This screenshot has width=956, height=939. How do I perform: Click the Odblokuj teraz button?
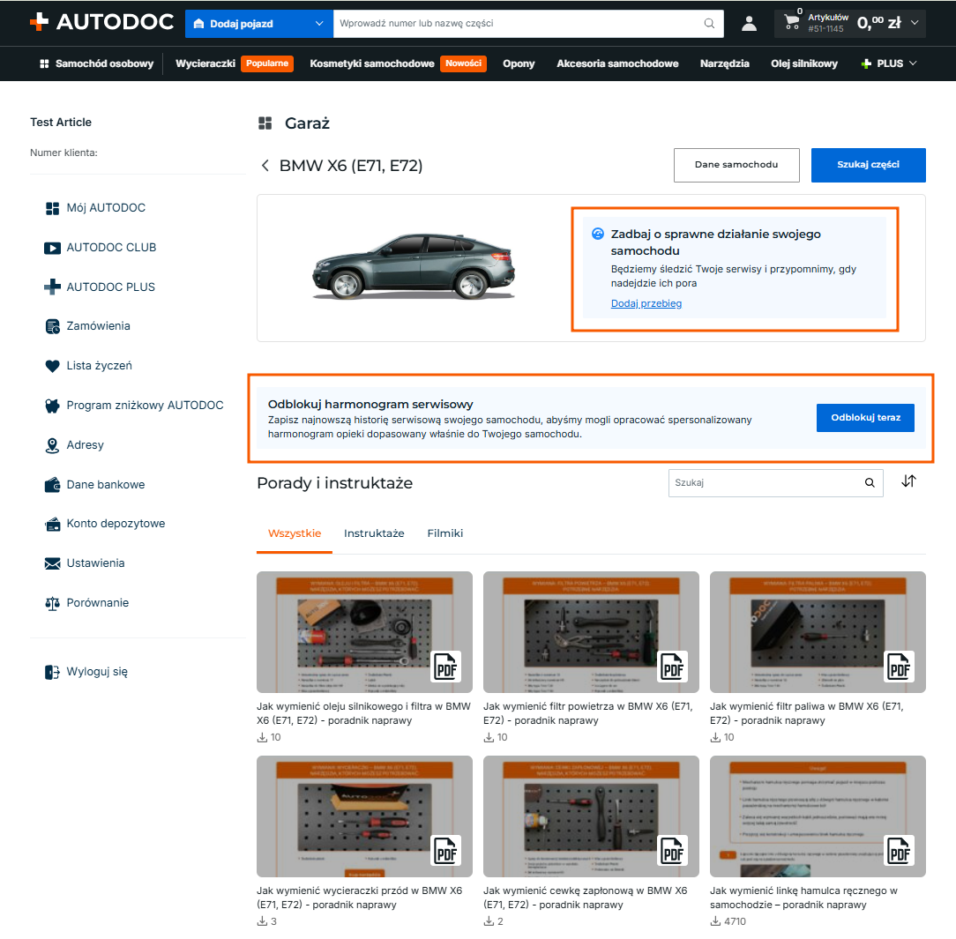[865, 418]
